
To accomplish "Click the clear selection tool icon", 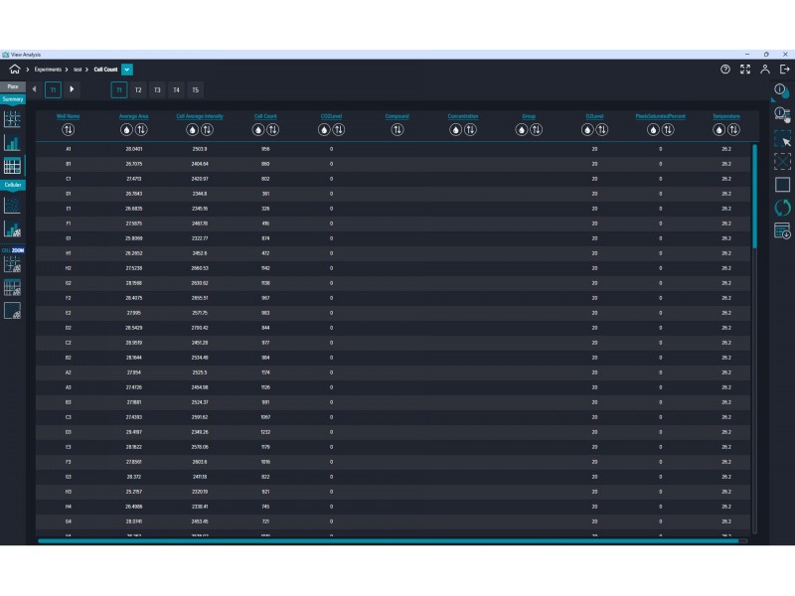I will (x=782, y=161).
